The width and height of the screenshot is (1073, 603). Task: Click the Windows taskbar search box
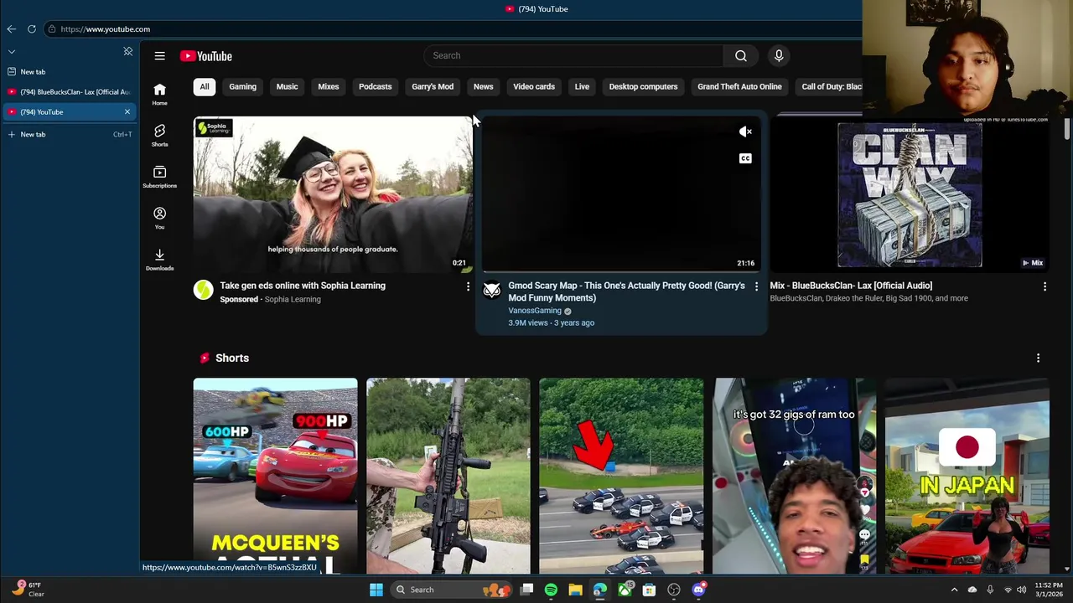click(452, 590)
